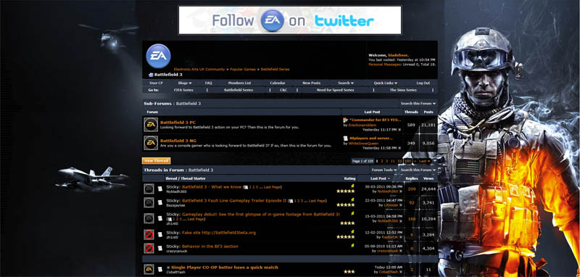Open 'Single Player CO-OP better have a quick match'
The height and width of the screenshot is (277, 580).
[225, 267]
